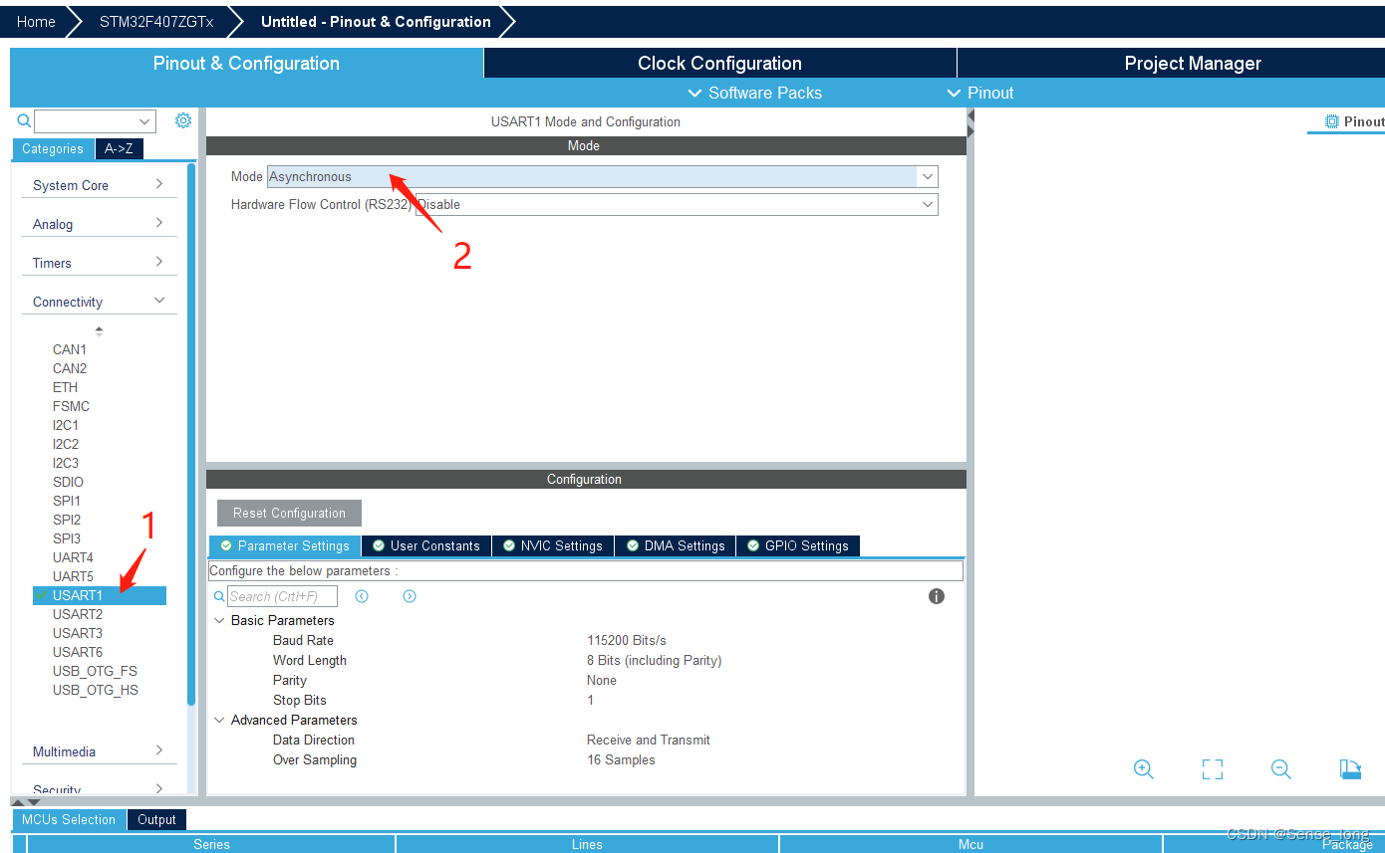Go to the Home breadcrumb
1385x853 pixels.
[x=37, y=21]
